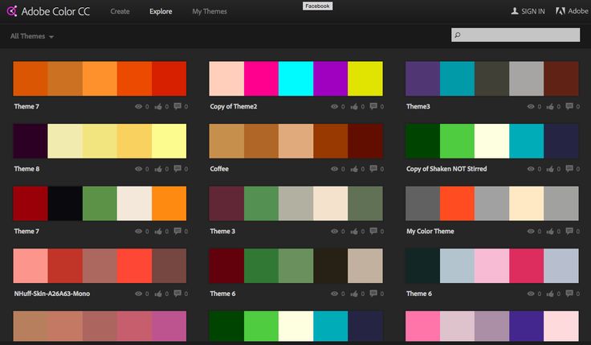Click the views eye icon under Coffee
Image resolution: width=591 pixels, height=345 pixels.
[335, 169]
